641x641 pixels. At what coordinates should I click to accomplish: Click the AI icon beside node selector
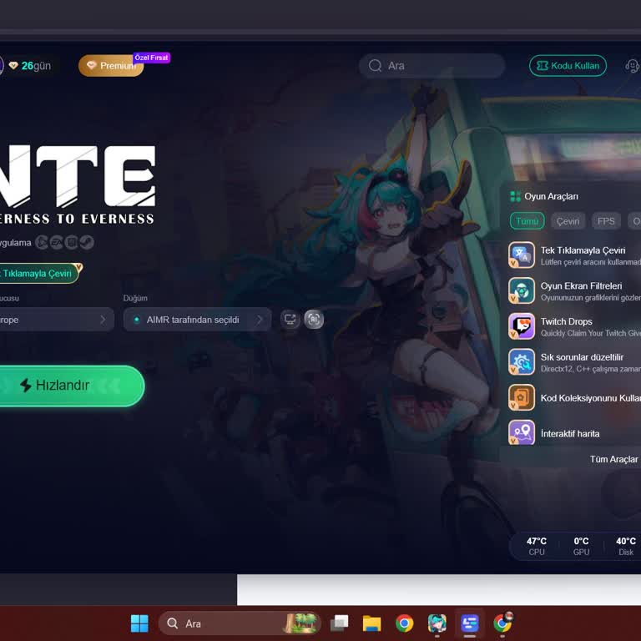[314, 320]
